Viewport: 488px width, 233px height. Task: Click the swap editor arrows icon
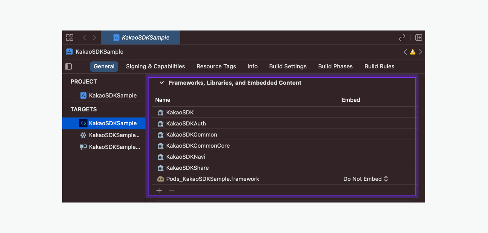click(402, 38)
